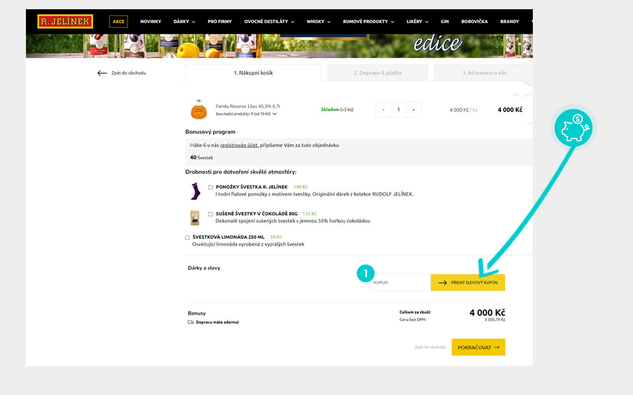Enable the Švestková limonáda 250 ml checkbox
Viewport: 633px width, 395px height.
188,237
